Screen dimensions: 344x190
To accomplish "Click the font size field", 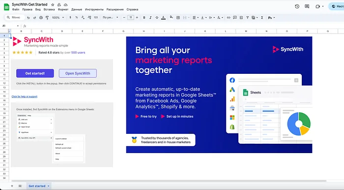I will 131,18.
